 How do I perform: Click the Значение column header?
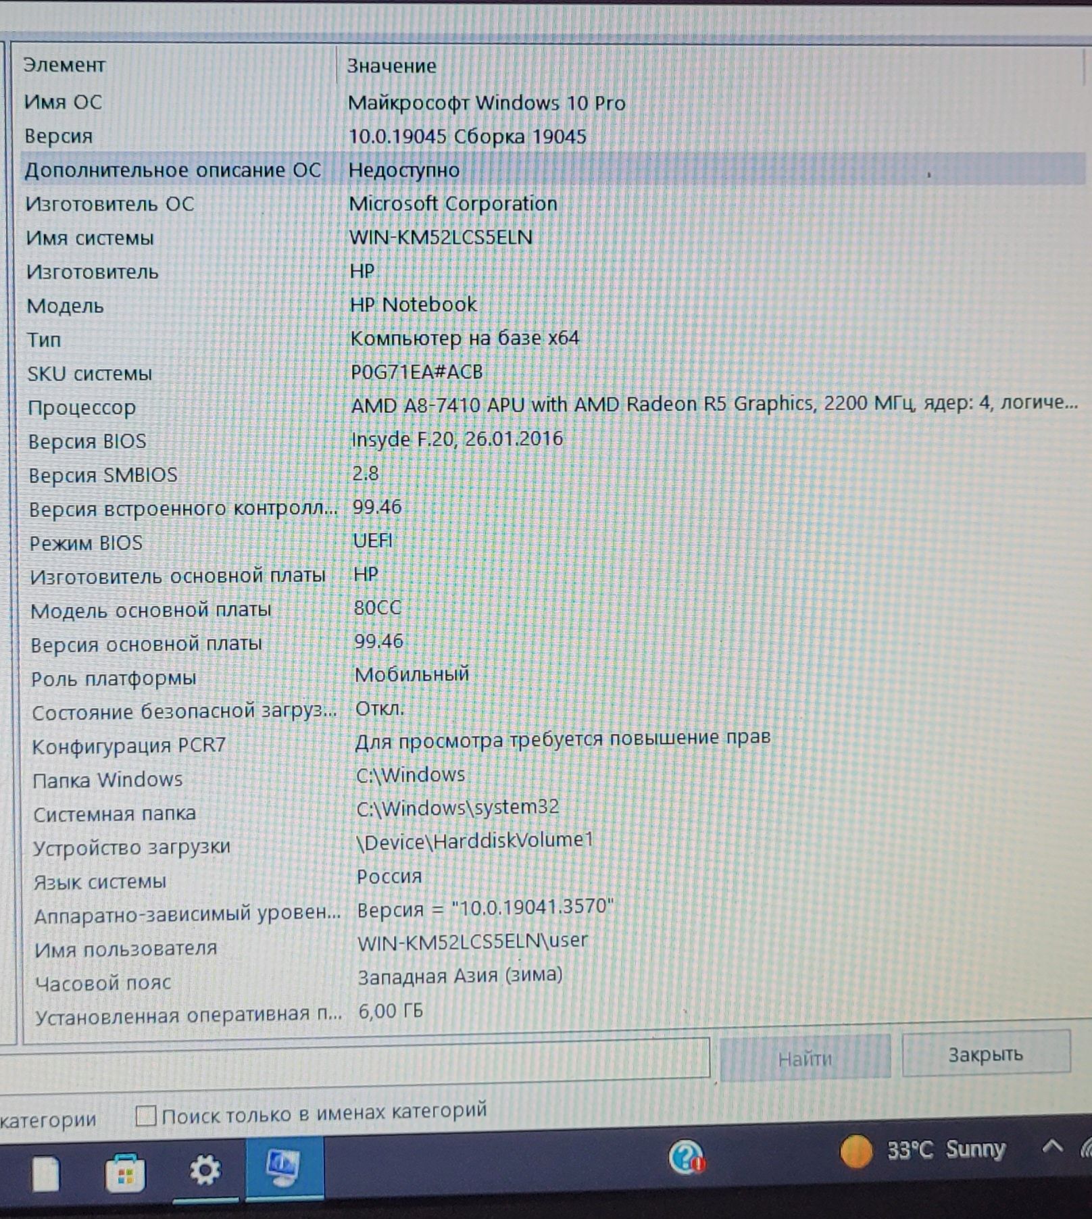coord(391,66)
